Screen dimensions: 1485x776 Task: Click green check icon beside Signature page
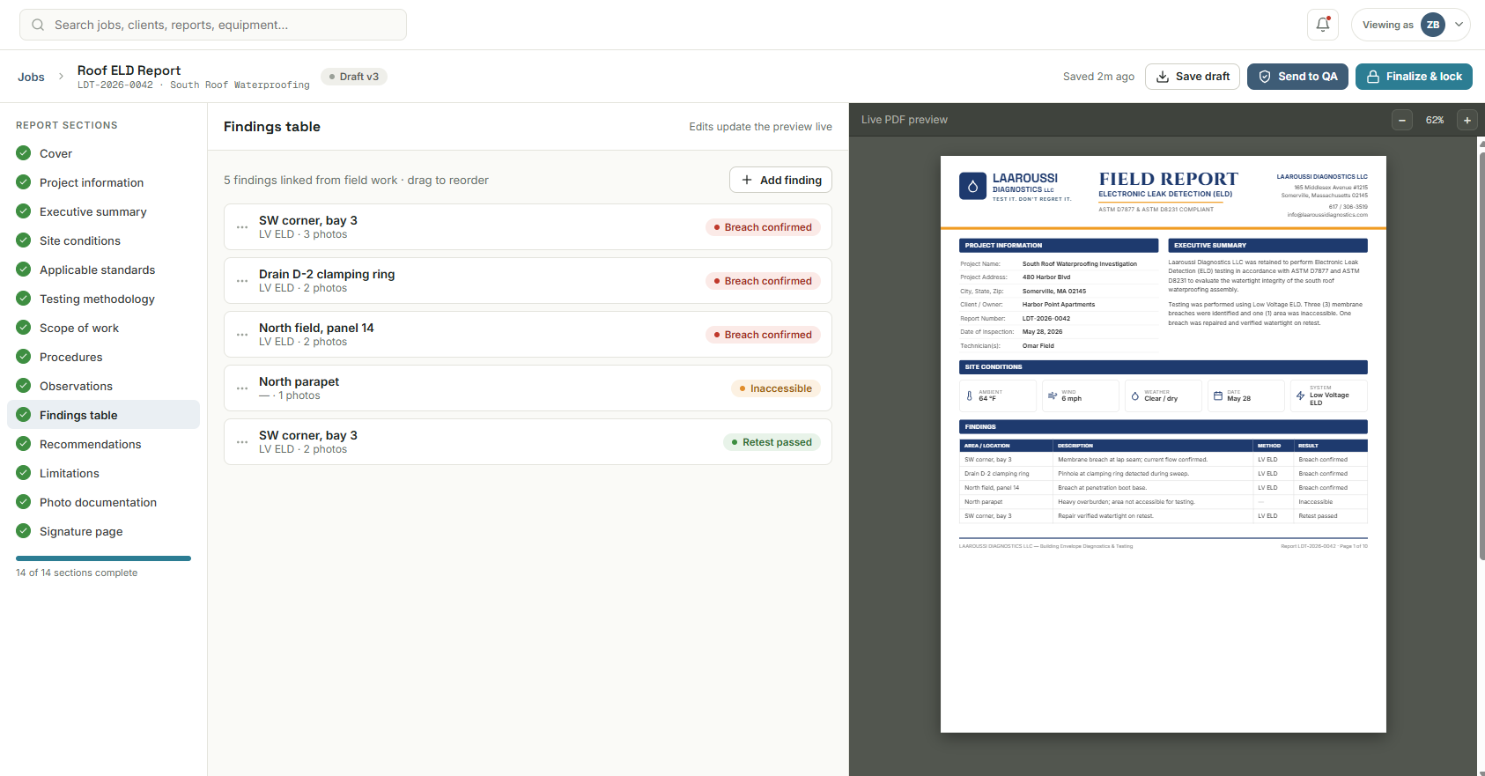pyautogui.click(x=24, y=531)
